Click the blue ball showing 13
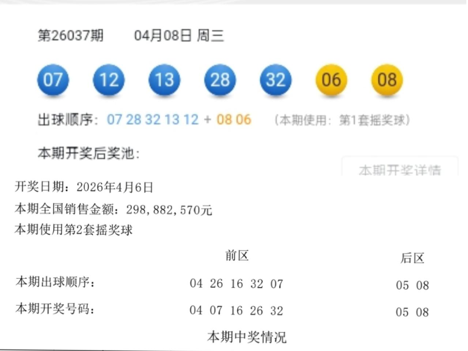Screen dimensions: 468x351 point(164,80)
